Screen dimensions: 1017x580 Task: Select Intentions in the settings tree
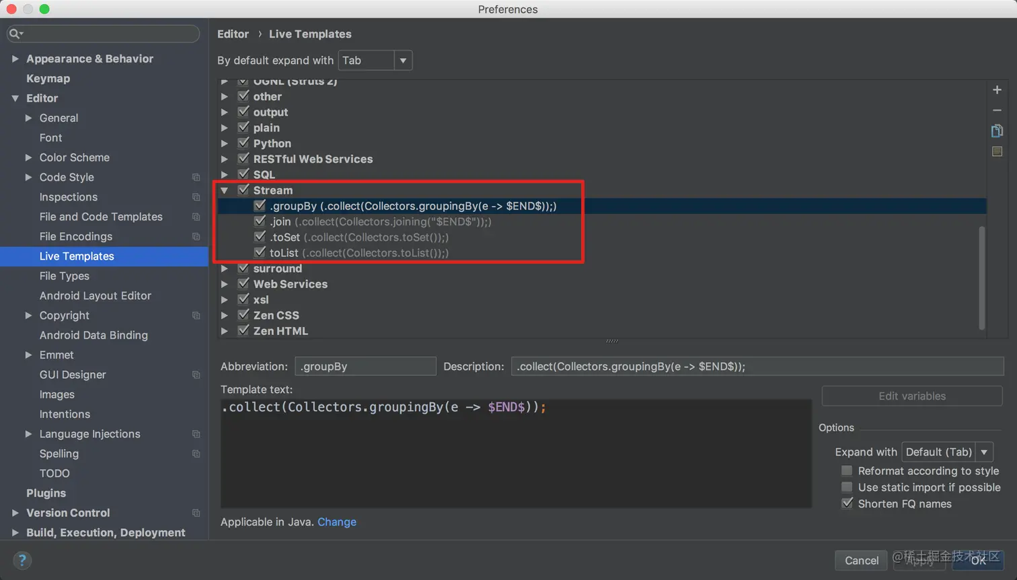click(x=65, y=414)
